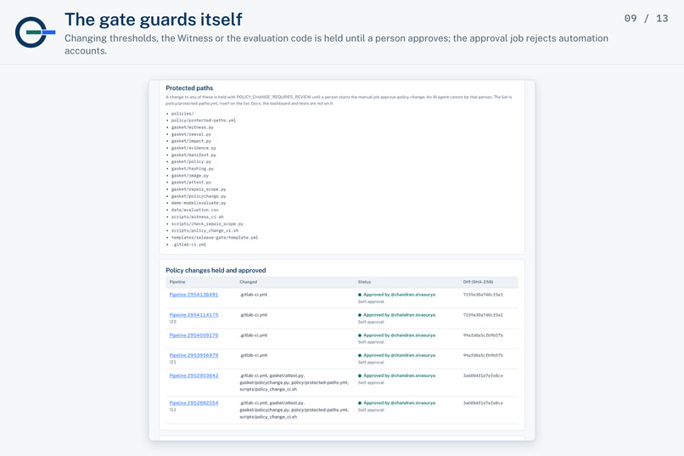Screen dimensions: 684x456
Task: Select the 'Changed' column header
Action: [248, 282]
